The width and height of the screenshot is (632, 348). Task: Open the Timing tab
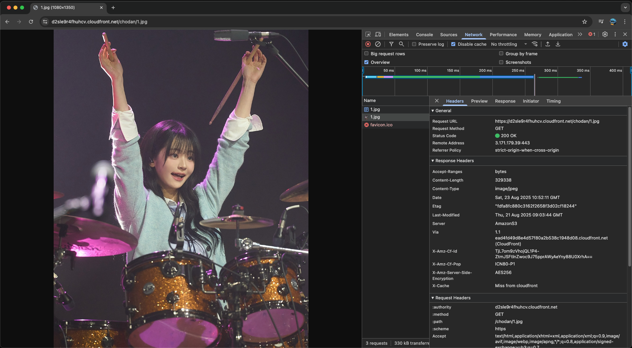point(553,101)
